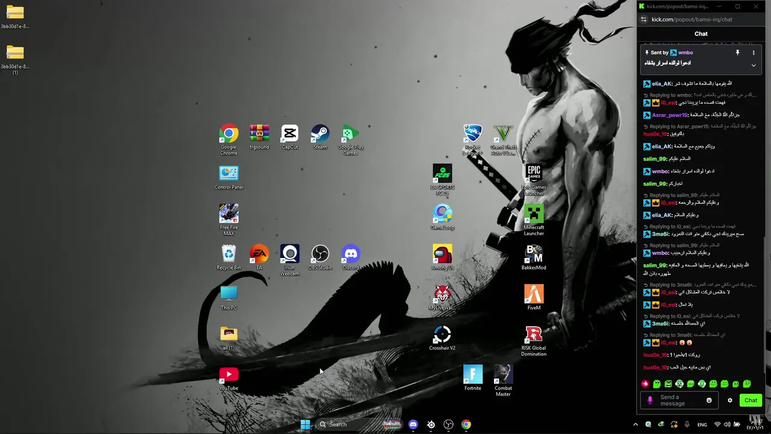Open the Windows Start button
This screenshot has height=434, width=771.
coord(305,424)
